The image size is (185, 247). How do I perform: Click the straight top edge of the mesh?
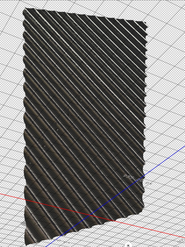point(85,15)
